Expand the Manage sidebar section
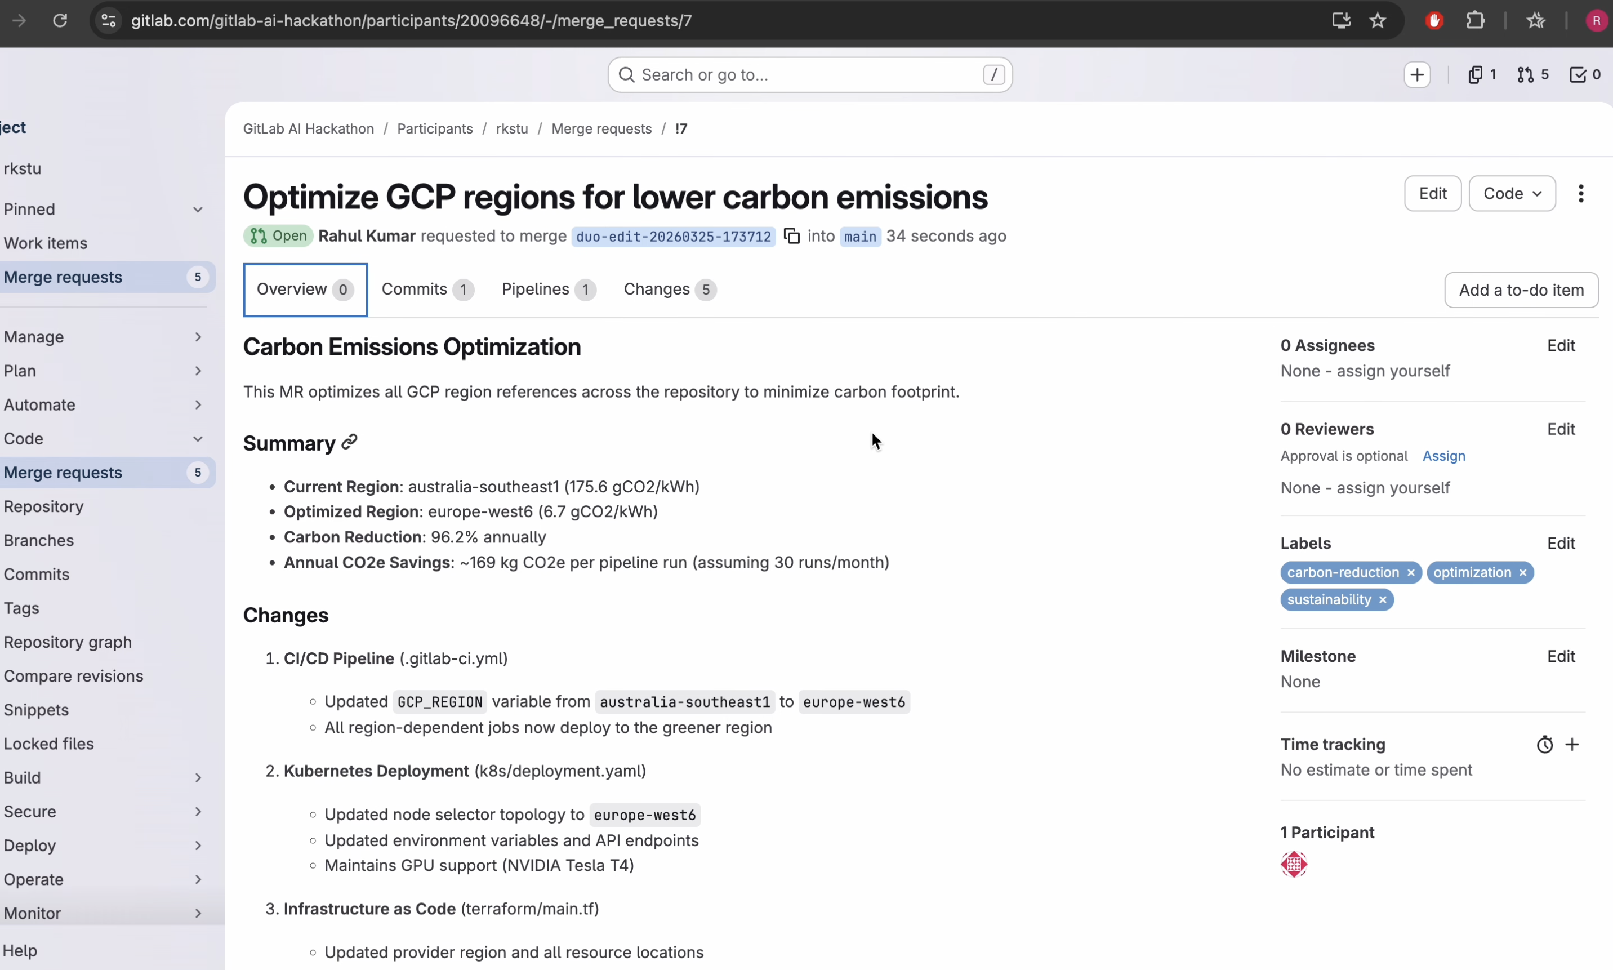The width and height of the screenshot is (1613, 970). [105, 337]
